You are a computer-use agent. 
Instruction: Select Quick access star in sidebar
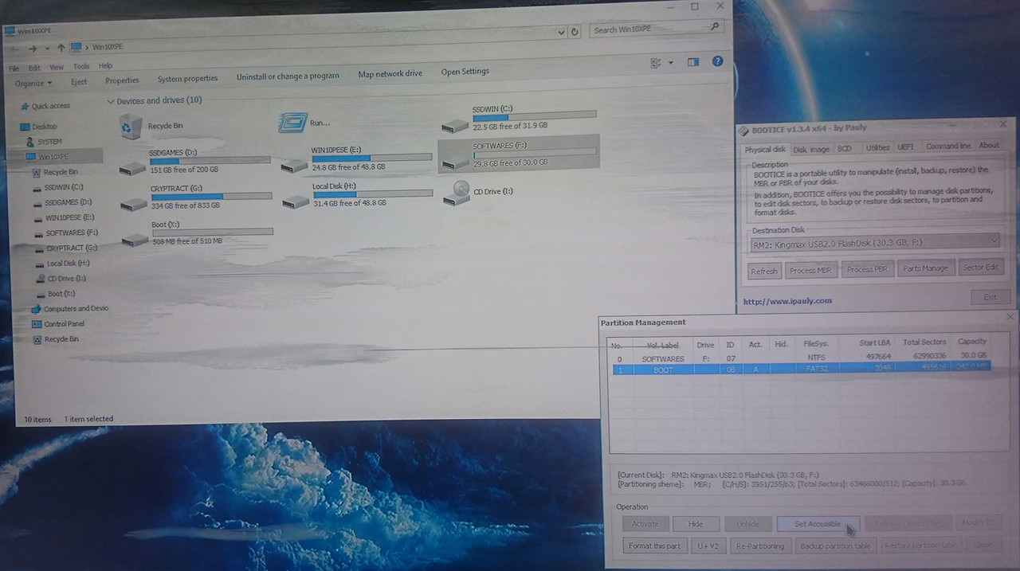point(24,106)
